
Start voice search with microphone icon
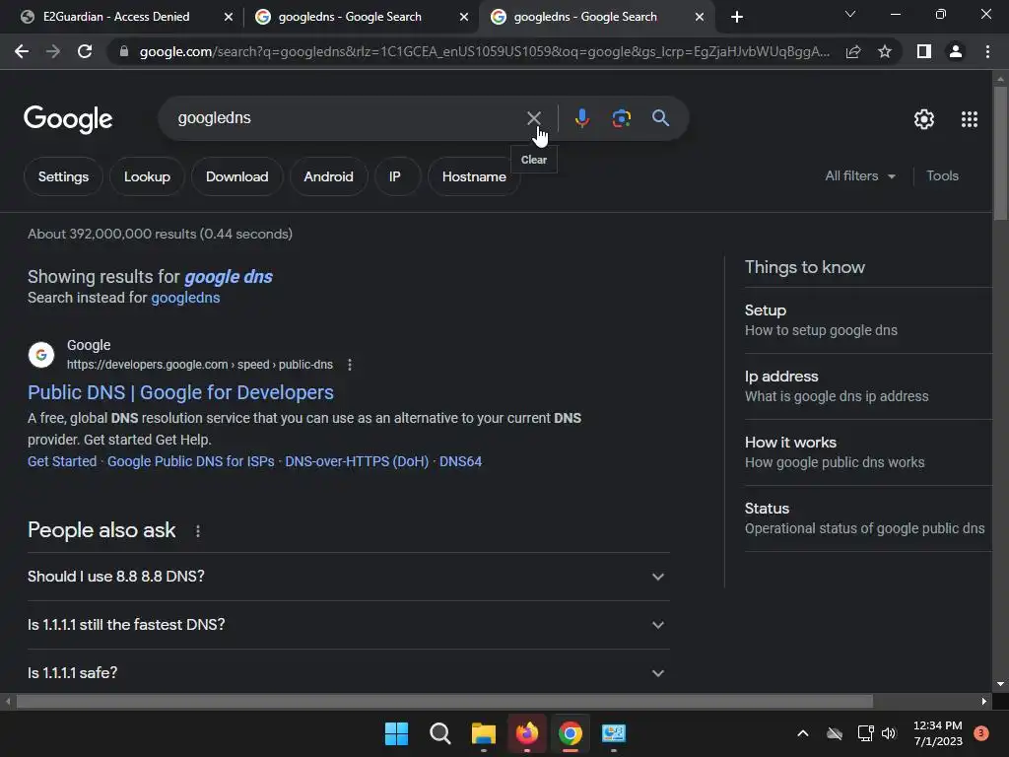581,118
